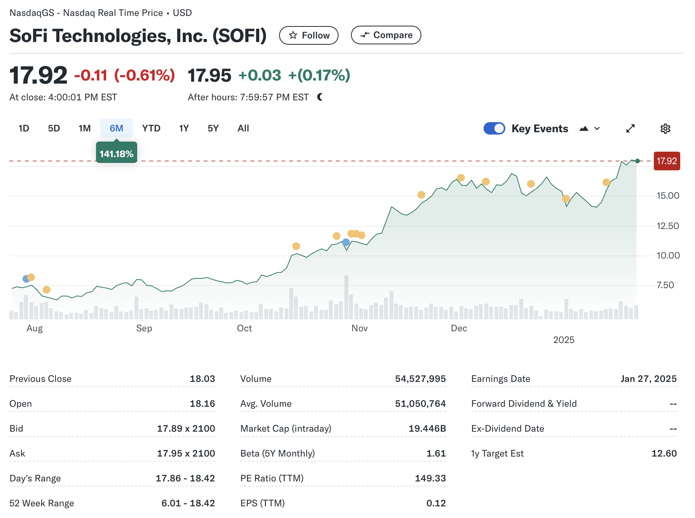Viewport: 695px width, 518px height.
Task: Click the Open value 18.16
Action: tap(202, 404)
